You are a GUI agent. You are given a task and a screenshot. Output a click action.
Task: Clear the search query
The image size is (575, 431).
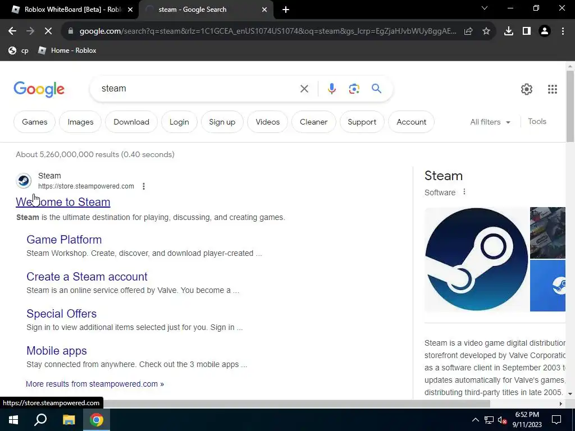pos(304,89)
